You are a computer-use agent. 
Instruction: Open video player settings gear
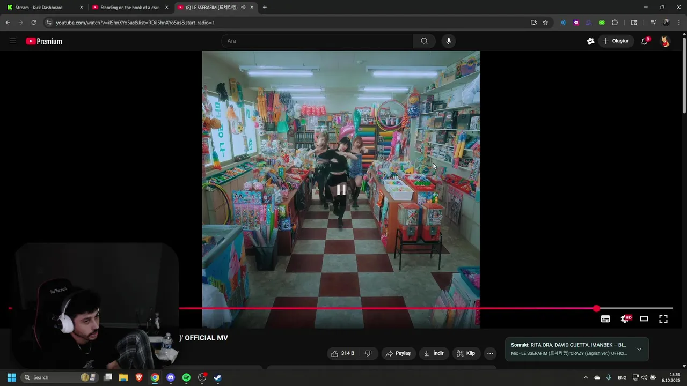coord(625,319)
